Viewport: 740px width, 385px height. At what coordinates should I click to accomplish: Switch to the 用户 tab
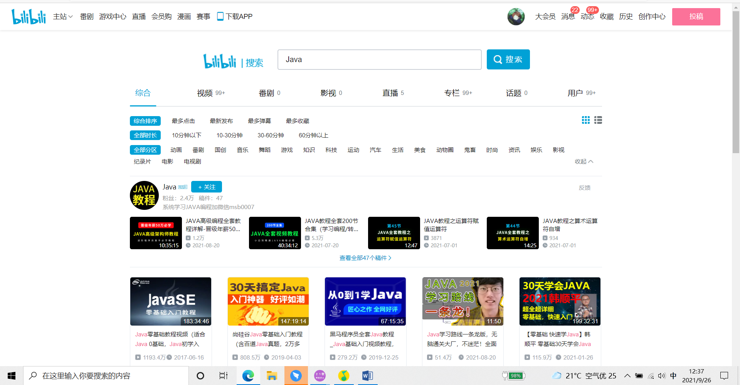pyautogui.click(x=582, y=93)
